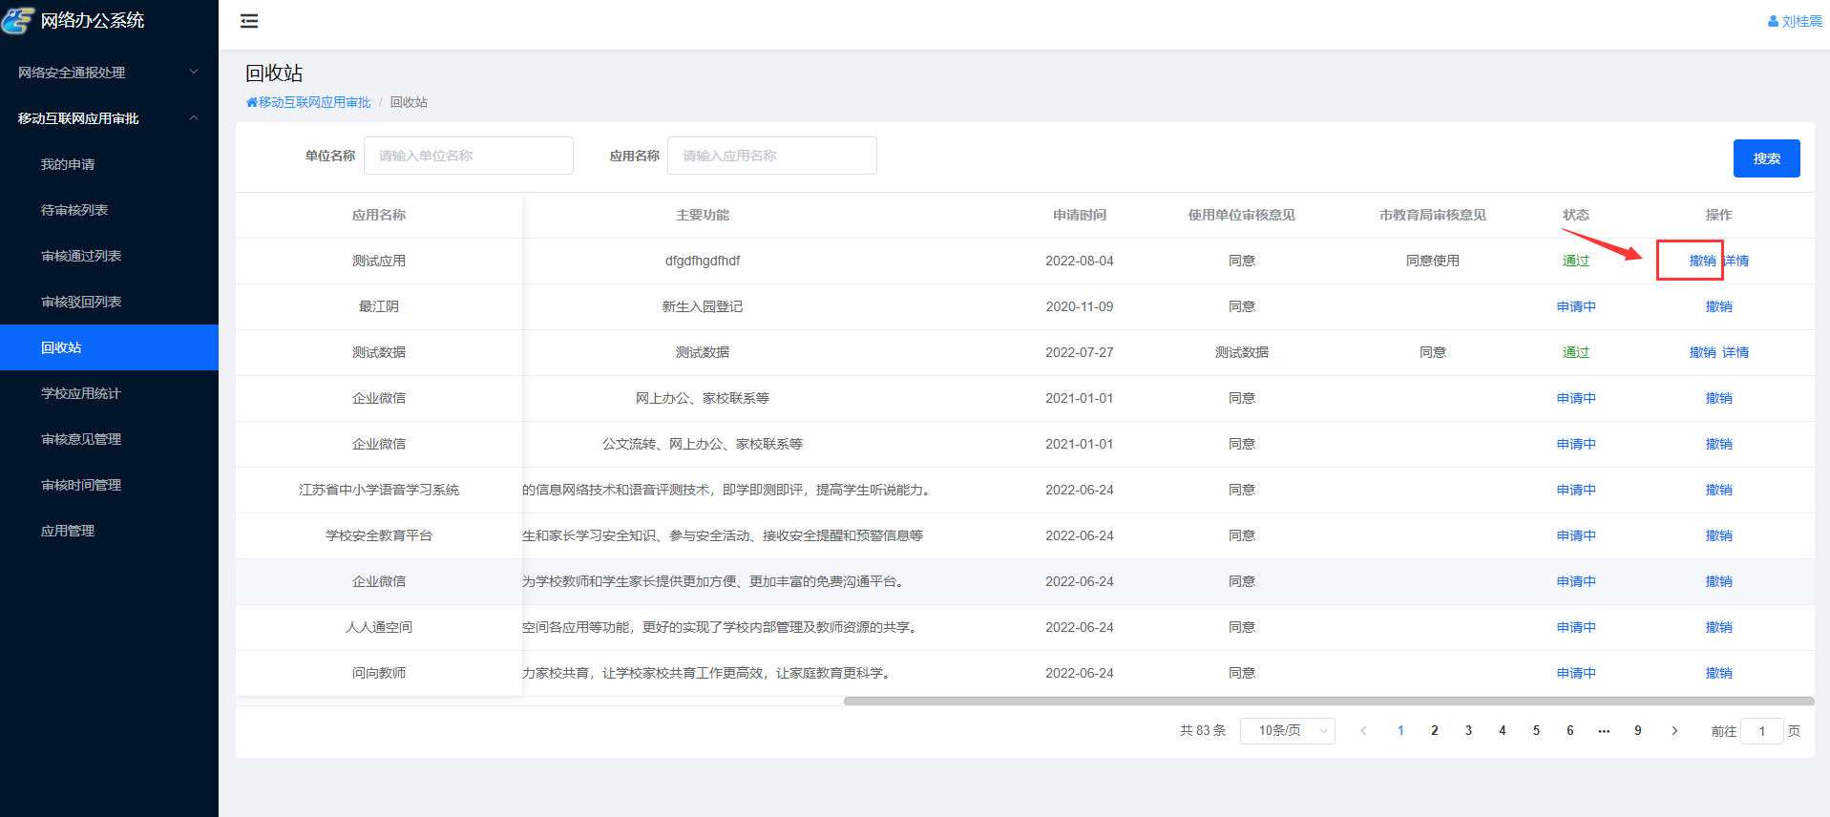Click the home icon in breadcrumb
The width and height of the screenshot is (1830, 817).
[252, 102]
